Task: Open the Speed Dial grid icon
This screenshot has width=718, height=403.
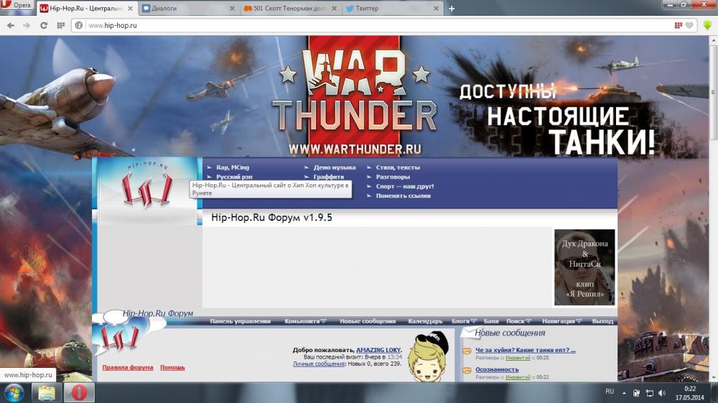Action: 60,26
